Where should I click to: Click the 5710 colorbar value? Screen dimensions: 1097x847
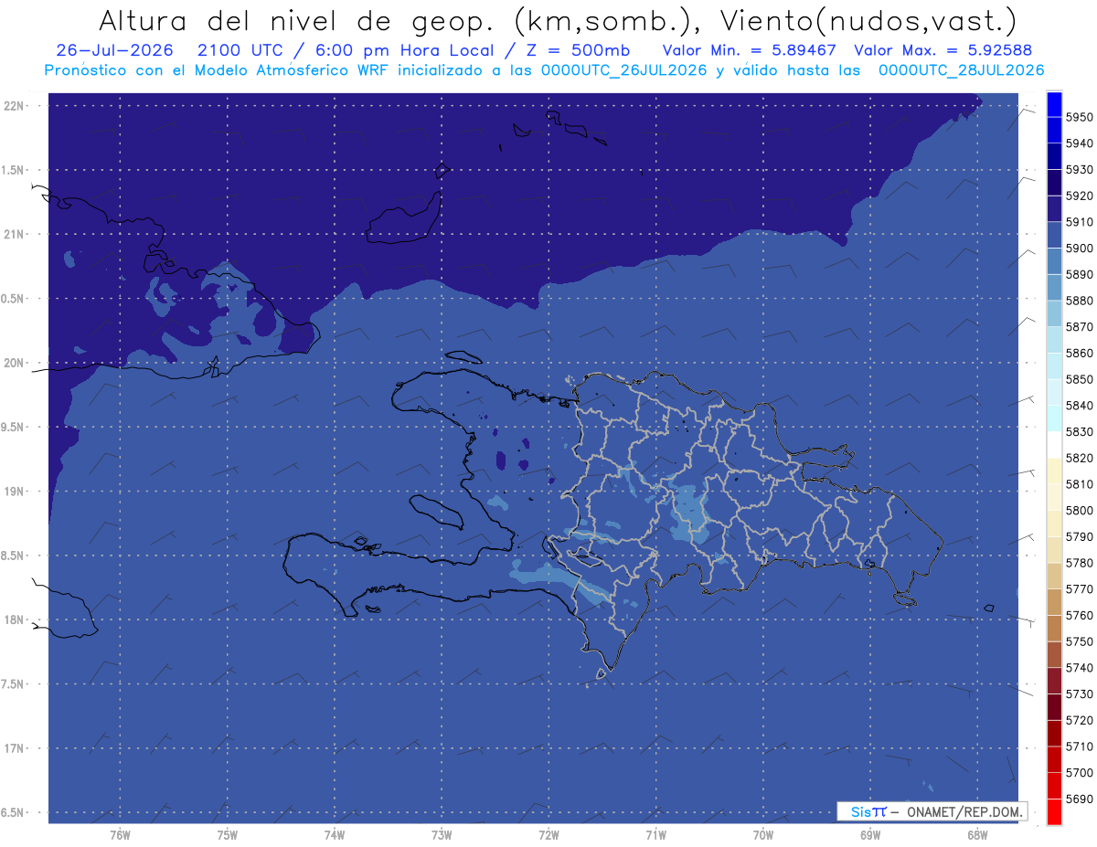click(x=1080, y=746)
